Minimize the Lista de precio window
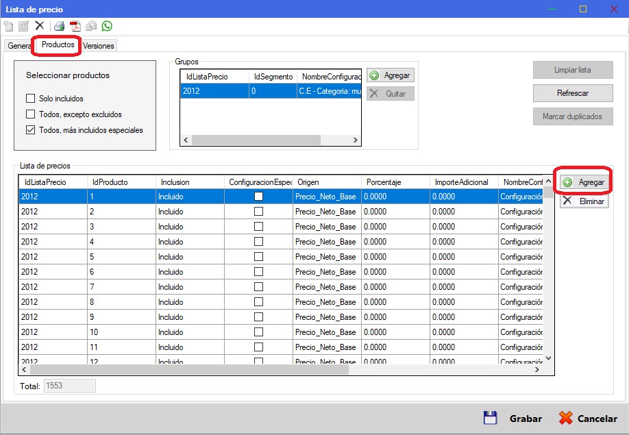 click(x=552, y=9)
